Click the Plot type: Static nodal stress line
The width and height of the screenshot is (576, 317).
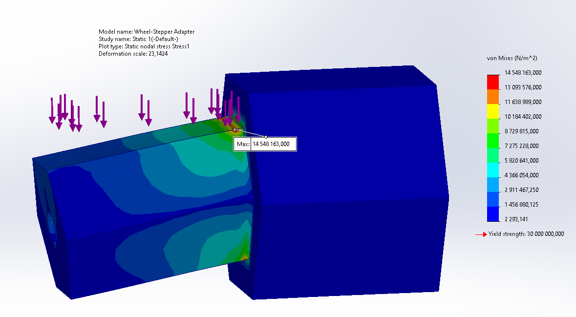(x=144, y=47)
